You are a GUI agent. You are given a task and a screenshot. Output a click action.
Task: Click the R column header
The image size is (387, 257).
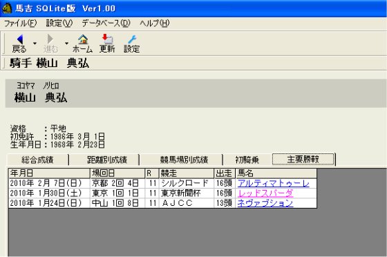pyautogui.click(x=152, y=173)
